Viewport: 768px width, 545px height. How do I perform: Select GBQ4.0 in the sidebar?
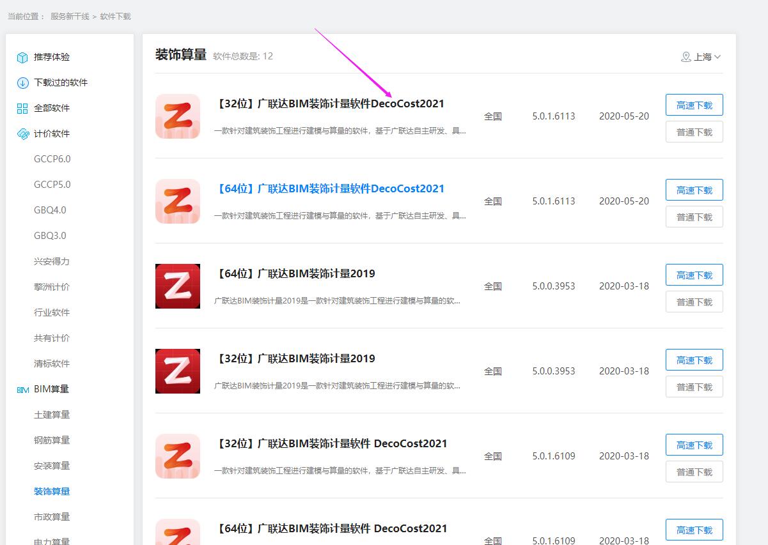50,210
